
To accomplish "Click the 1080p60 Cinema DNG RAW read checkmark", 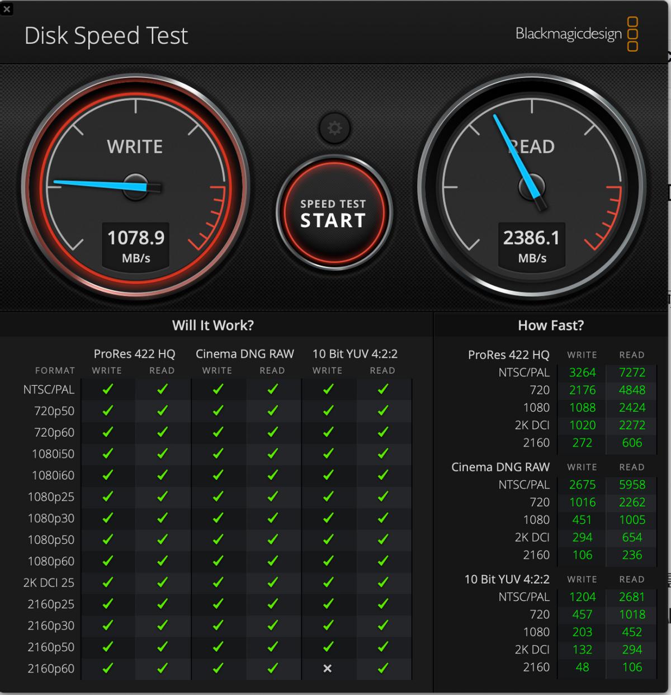I will point(272,561).
